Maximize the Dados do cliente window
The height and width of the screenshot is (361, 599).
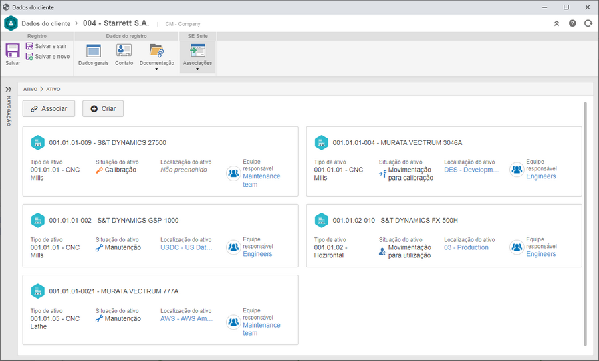pos(566,7)
